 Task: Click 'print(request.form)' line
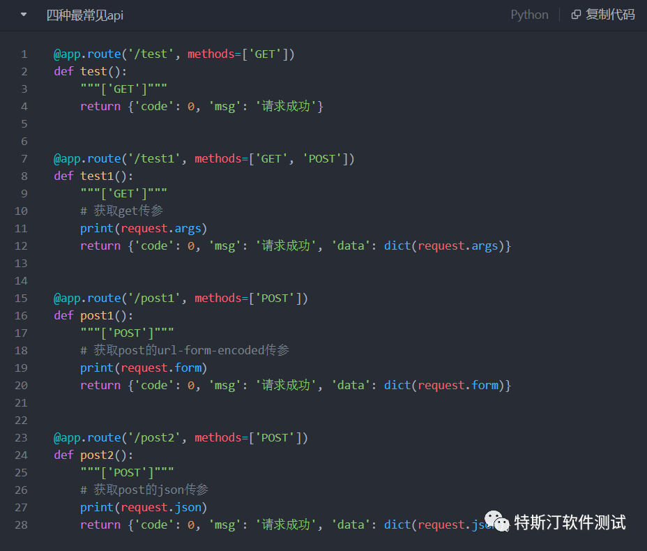click(144, 368)
